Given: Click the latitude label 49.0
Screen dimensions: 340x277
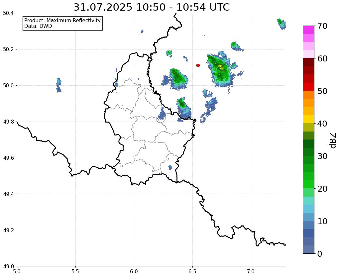Looking at the screenshot, I should [x=8, y=266].
